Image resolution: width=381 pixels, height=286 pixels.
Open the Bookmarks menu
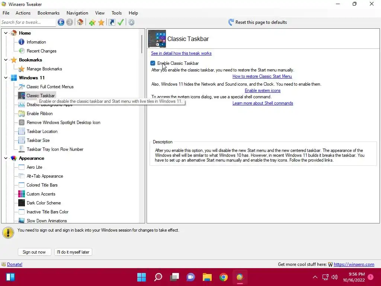coord(48,13)
